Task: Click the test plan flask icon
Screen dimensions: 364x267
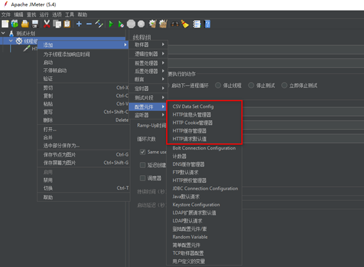Action: click(11, 33)
